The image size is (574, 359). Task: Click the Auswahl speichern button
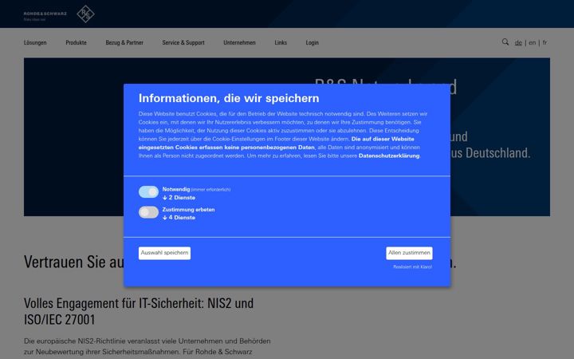click(164, 253)
